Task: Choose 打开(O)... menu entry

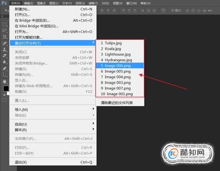Action: [53, 15]
